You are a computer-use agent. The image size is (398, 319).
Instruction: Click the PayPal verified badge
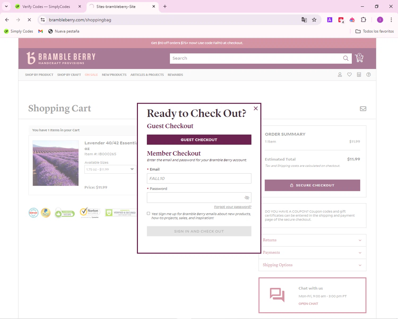(46, 213)
